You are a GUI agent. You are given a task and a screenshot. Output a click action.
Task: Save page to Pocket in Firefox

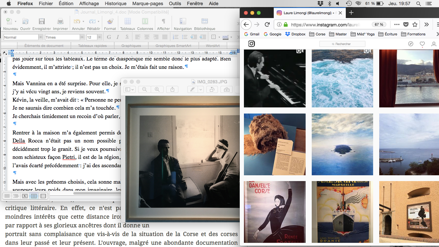pos(406,24)
